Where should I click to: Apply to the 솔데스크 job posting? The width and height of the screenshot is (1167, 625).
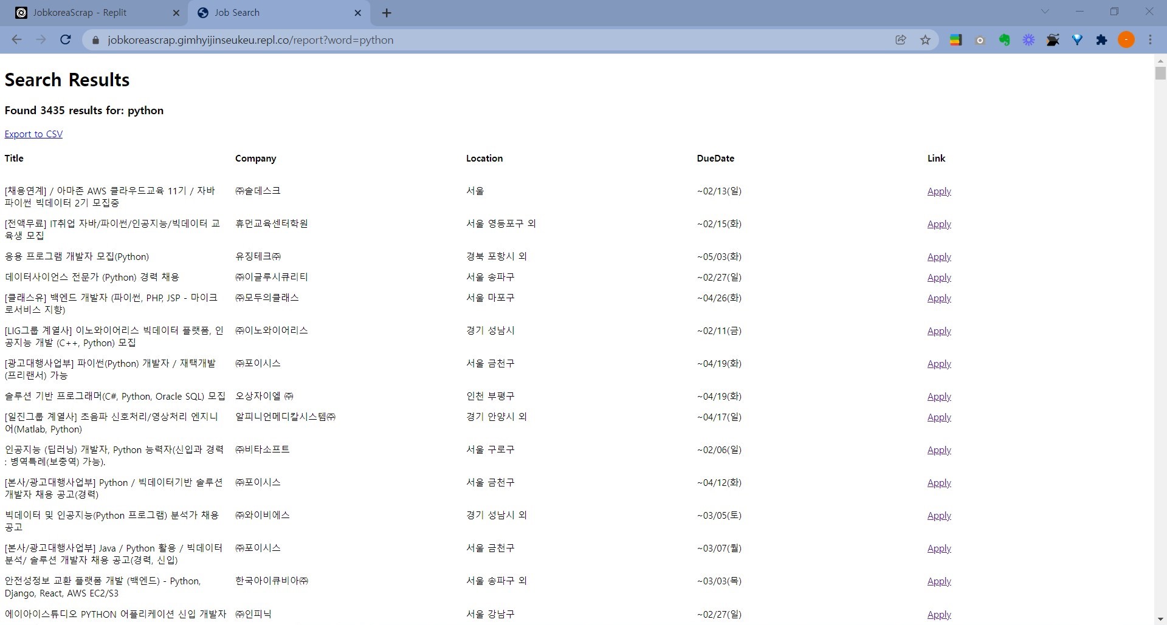pos(938,191)
